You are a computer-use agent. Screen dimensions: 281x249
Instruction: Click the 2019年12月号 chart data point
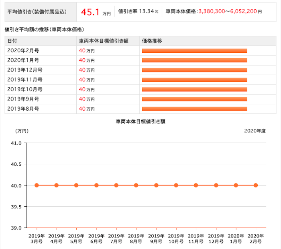[216, 185]
